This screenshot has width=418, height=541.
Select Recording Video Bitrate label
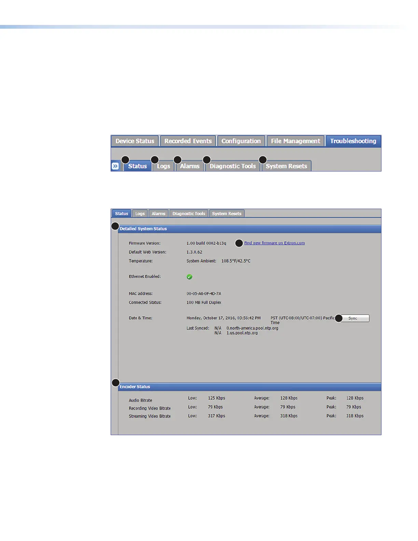(x=150, y=408)
